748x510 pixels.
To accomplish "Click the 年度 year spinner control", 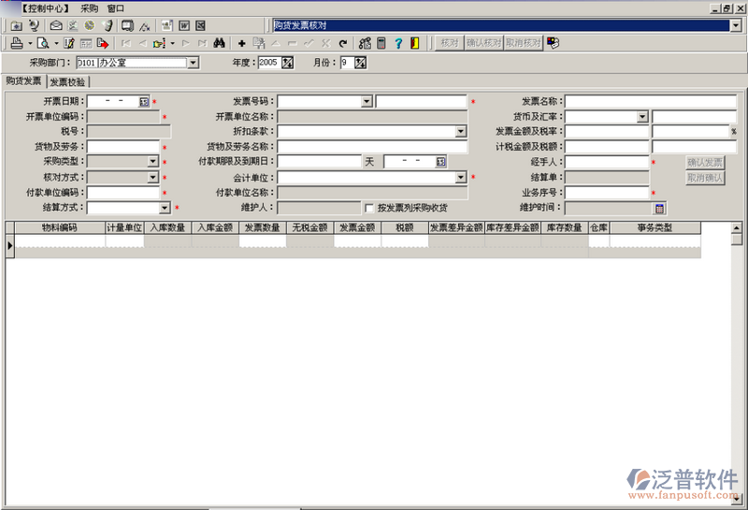I will point(288,63).
